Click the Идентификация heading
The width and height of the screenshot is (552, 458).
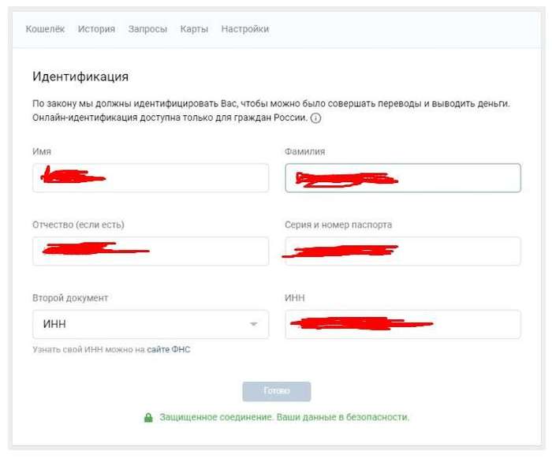[80, 76]
